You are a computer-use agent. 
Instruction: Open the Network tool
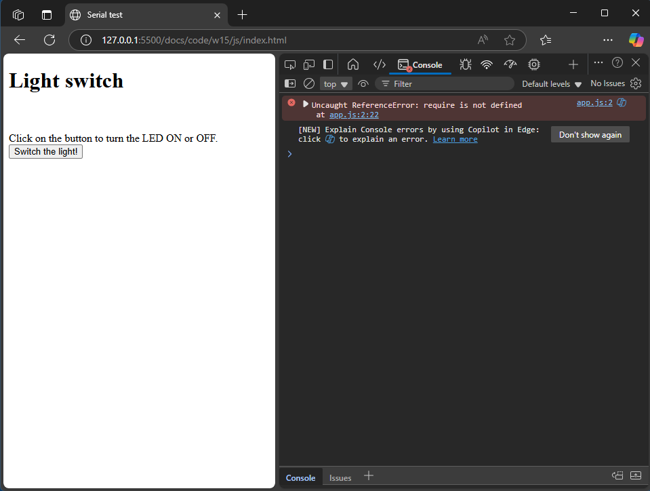point(487,64)
